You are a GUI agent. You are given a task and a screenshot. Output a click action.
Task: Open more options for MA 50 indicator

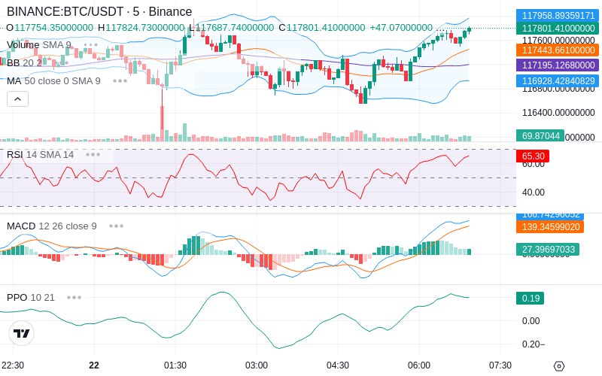coord(120,81)
